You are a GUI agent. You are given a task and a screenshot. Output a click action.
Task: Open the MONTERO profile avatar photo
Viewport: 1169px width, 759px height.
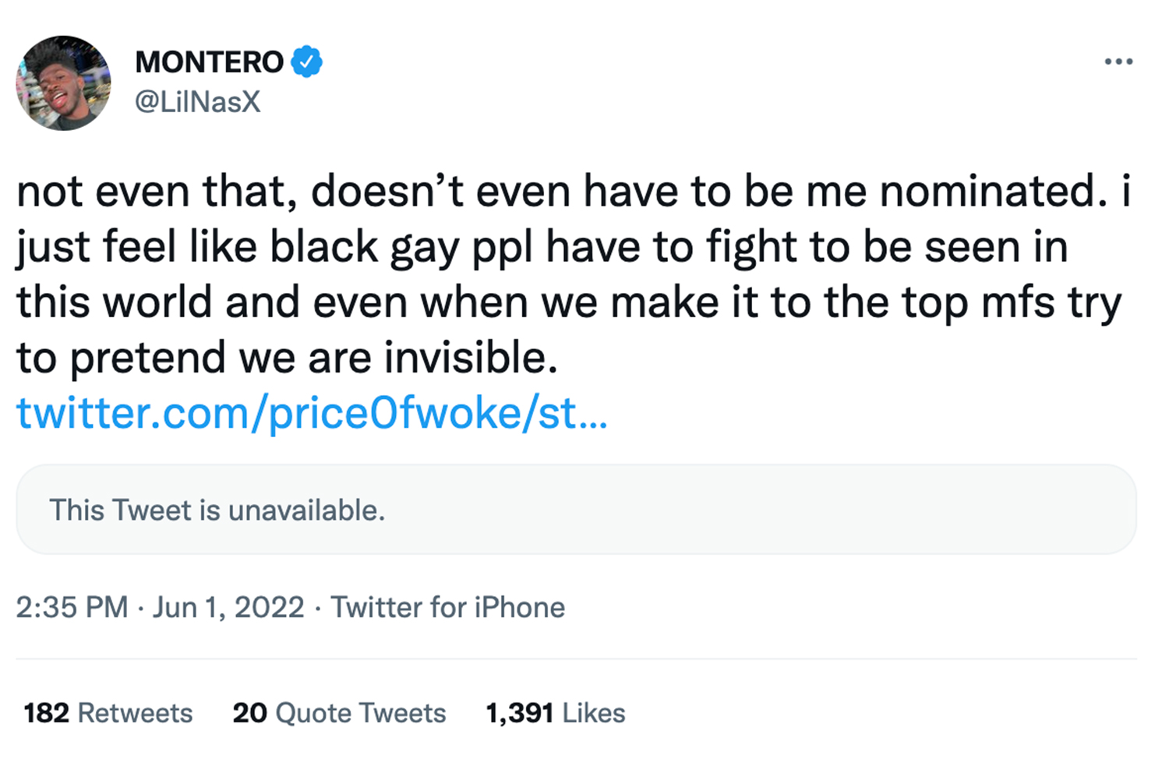pyautogui.click(x=63, y=83)
